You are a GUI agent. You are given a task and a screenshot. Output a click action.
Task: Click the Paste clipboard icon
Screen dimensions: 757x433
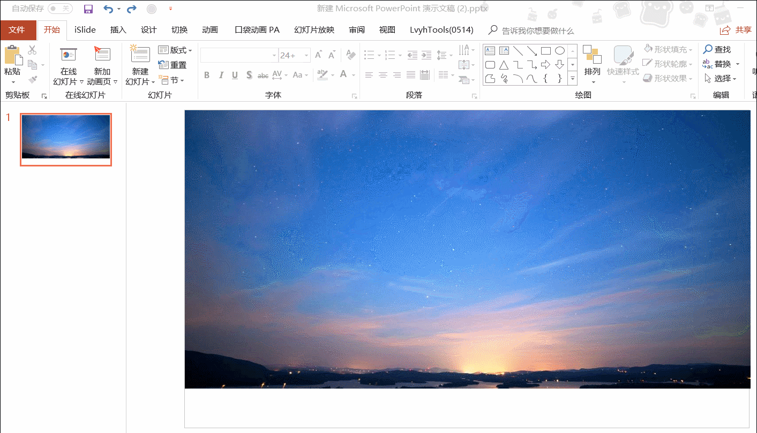[12, 56]
